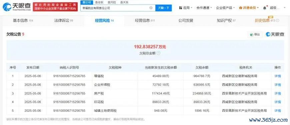Switch to the 基本信息 tab
The width and height of the screenshot is (290, 125).
coord(23,21)
